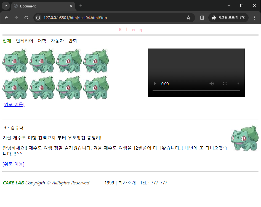Select the 인테리어 menu item

click(25, 41)
